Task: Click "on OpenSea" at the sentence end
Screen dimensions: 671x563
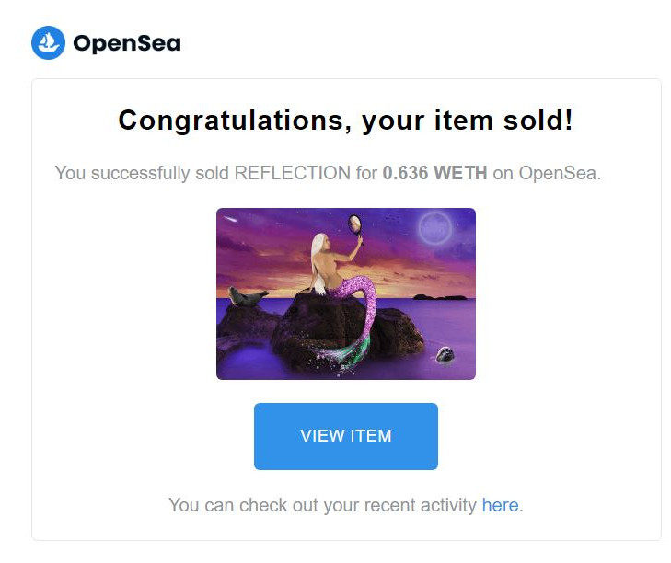Action: click(x=546, y=173)
